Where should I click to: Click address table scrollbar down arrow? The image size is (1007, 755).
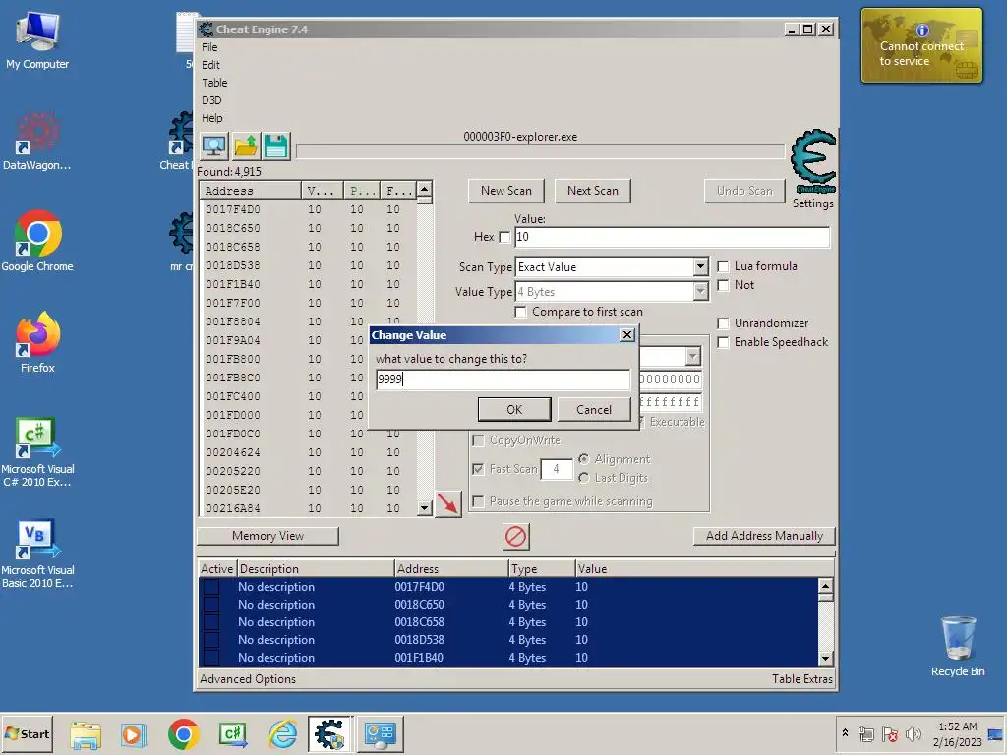pos(825,658)
